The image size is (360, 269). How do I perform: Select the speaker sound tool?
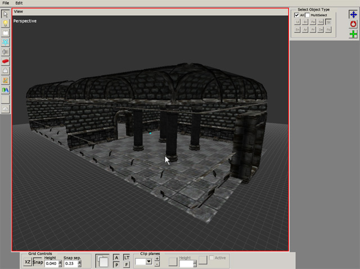pyautogui.click(x=5, y=52)
